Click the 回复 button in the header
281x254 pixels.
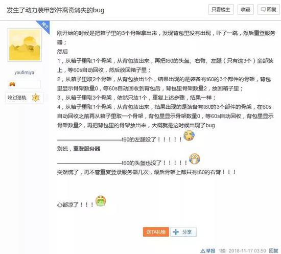268,9
